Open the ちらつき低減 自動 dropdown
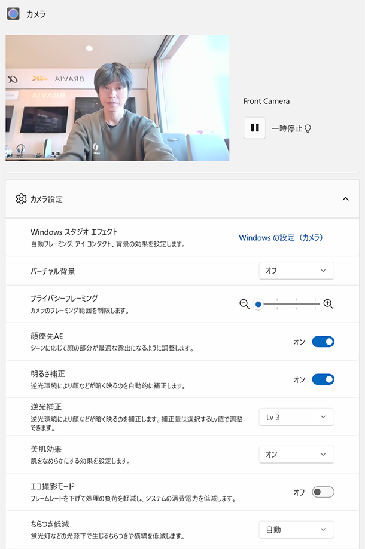Viewport: 365px width, 549px height. click(x=296, y=529)
